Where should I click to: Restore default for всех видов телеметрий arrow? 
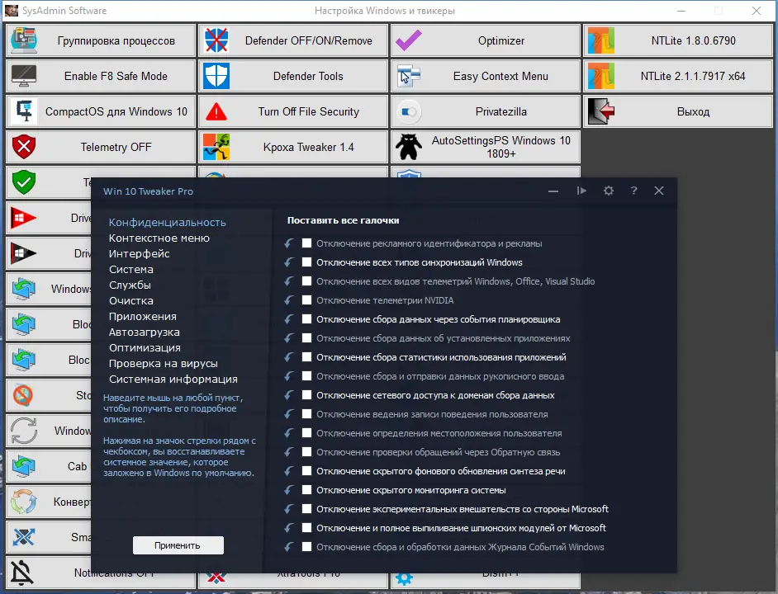tap(289, 281)
